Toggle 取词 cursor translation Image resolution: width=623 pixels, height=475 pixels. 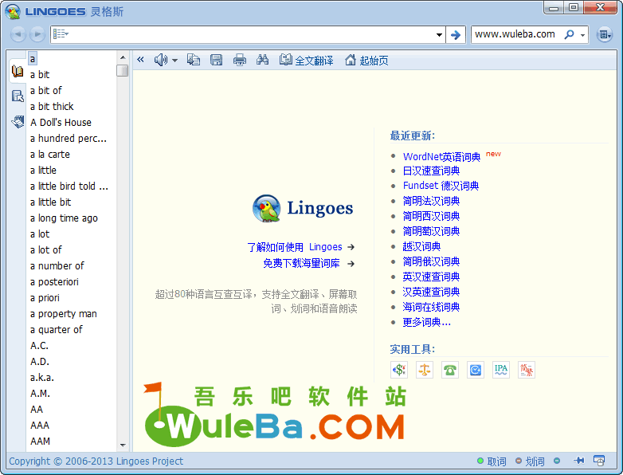click(492, 461)
